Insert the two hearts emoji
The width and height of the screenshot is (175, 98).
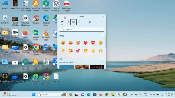[x=78, y=51]
